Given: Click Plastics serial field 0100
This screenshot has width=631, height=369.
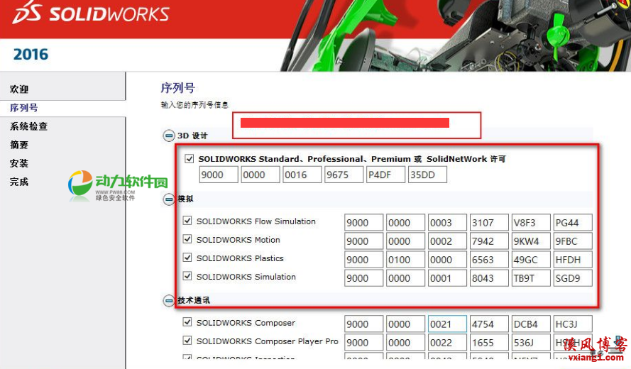Looking at the screenshot, I should 406,260.
